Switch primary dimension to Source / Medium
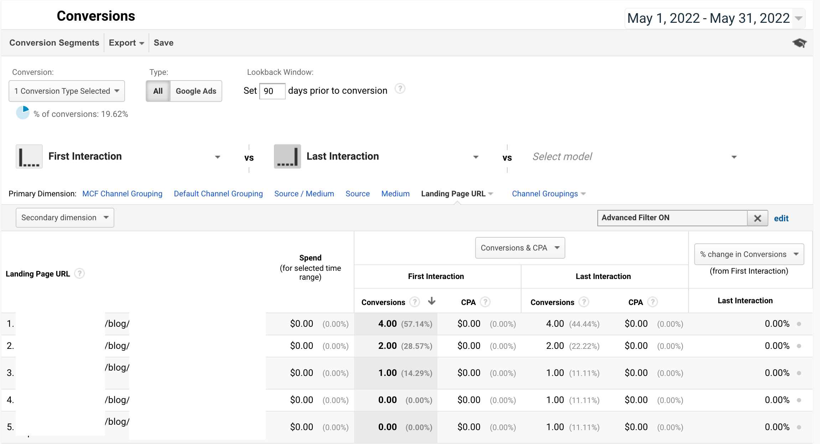This screenshot has height=444, width=820. (304, 193)
